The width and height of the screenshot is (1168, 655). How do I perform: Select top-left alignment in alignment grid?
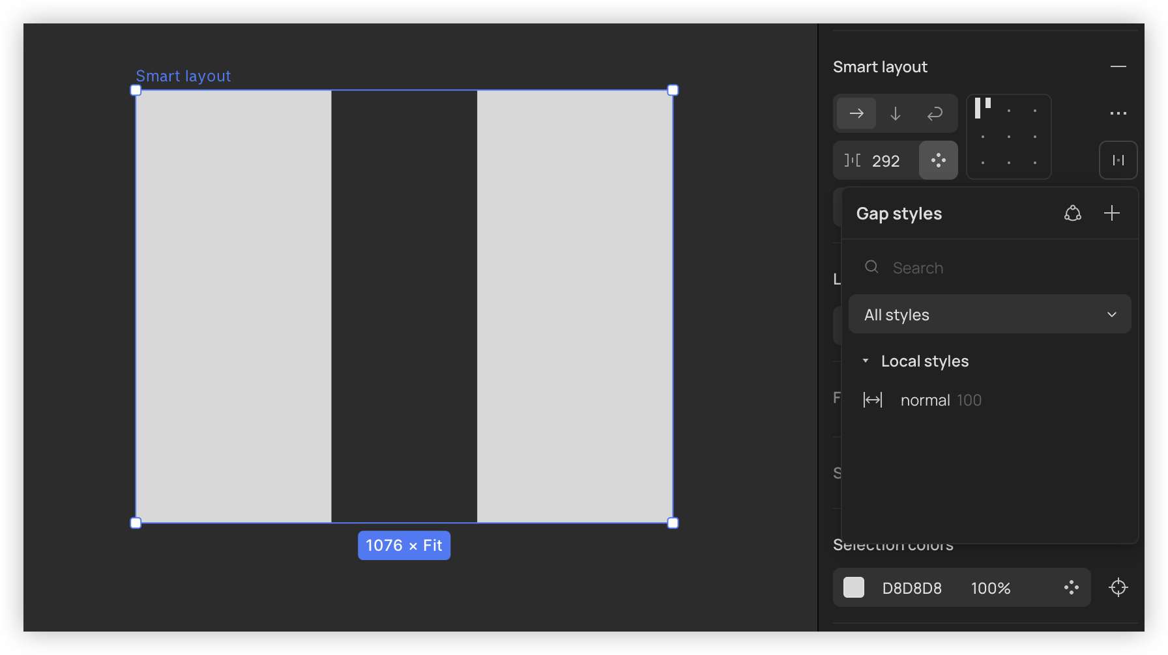point(983,109)
